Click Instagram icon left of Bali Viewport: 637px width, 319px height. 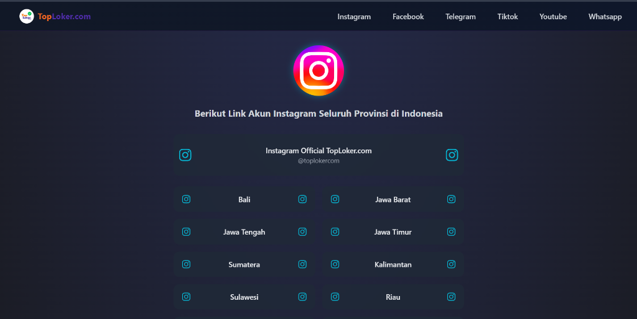pyautogui.click(x=186, y=199)
